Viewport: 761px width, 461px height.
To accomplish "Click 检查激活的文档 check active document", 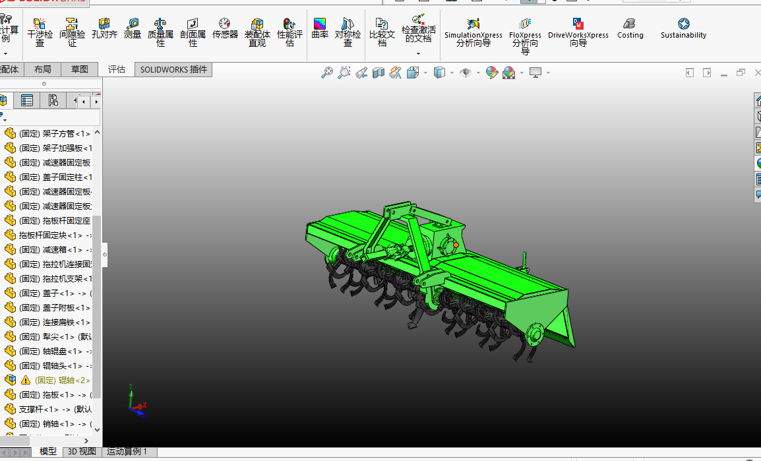I will coord(418,28).
